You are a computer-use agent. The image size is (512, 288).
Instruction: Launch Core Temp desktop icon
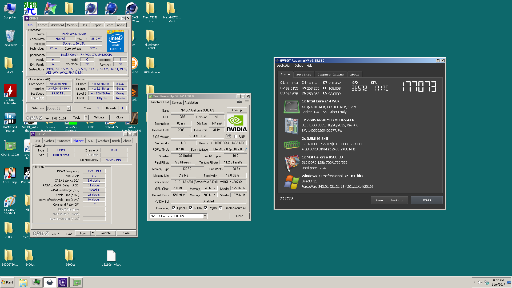click(x=10, y=175)
